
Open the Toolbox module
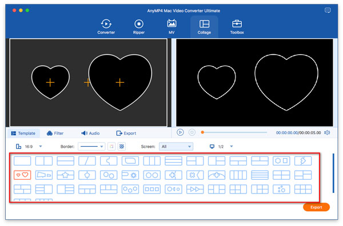coord(237,27)
